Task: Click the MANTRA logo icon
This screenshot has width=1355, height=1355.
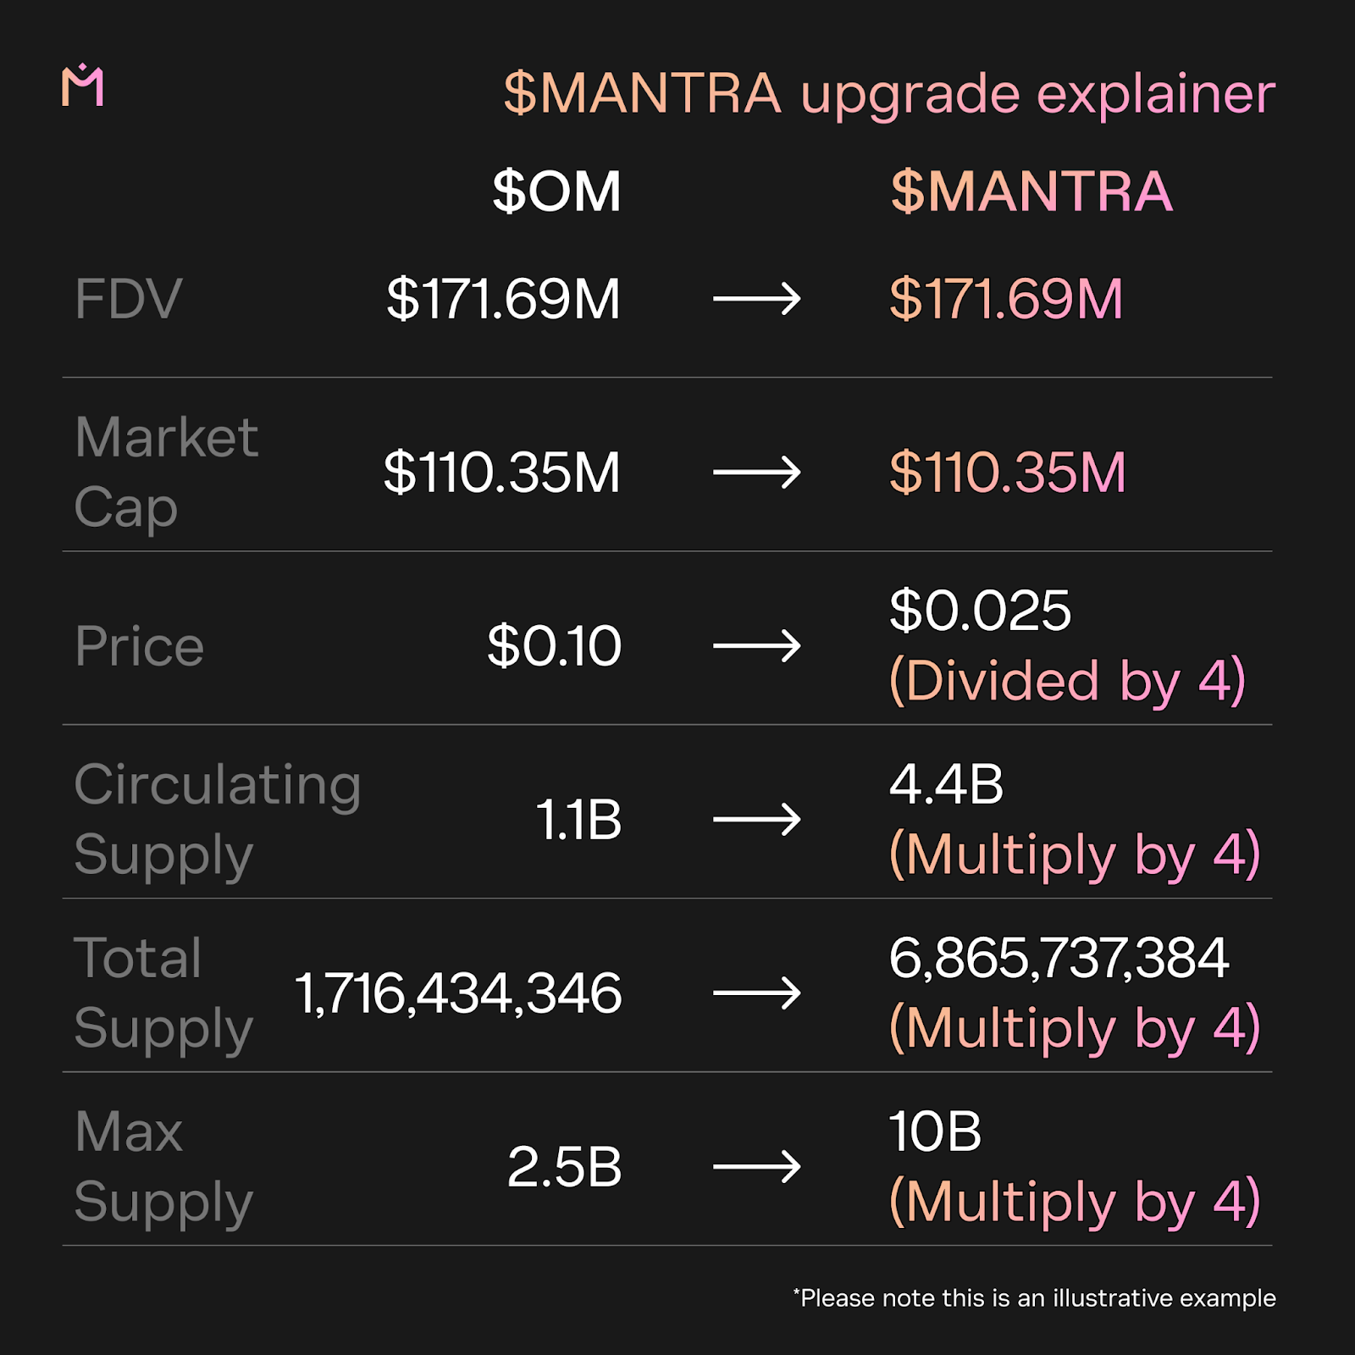Action: pos(83,86)
